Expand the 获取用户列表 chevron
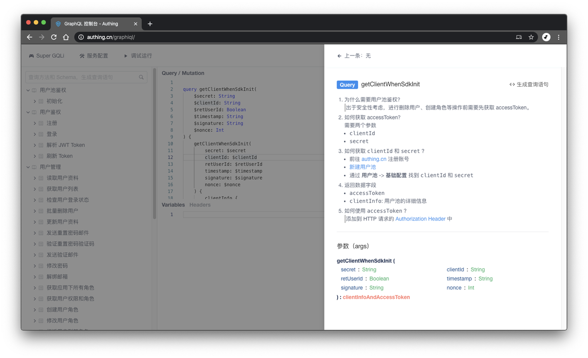The image size is (588, 358). click(35, 189)
